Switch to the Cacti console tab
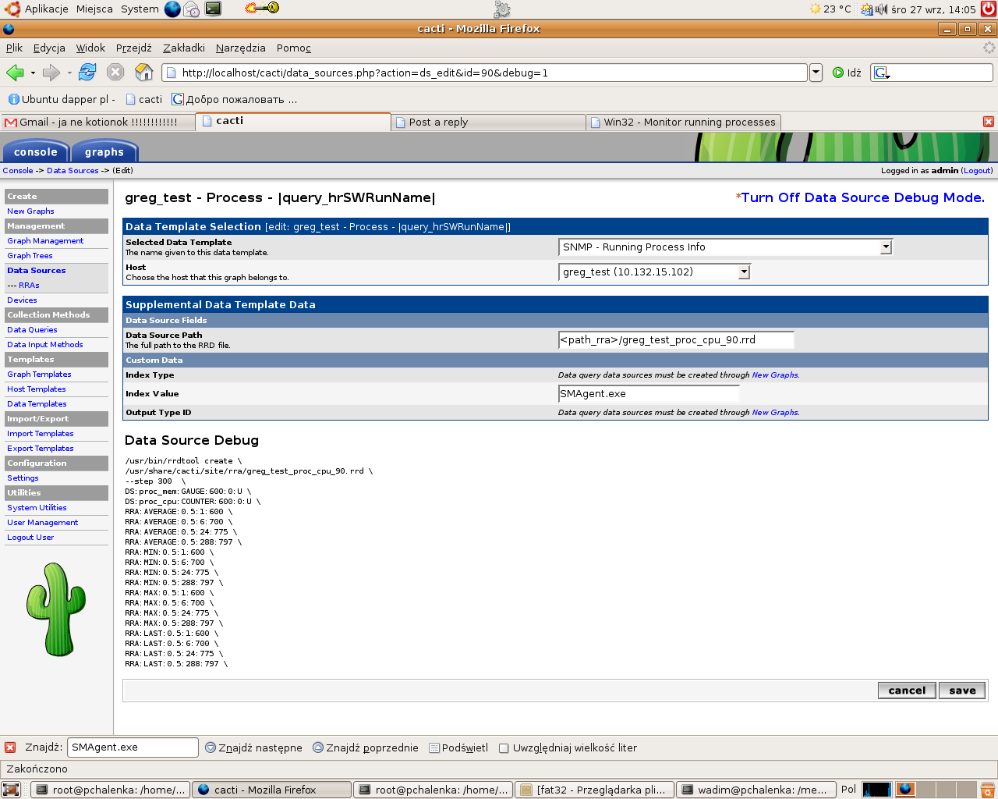The height and width of the screenshot is (799, 998). (36, 151)
